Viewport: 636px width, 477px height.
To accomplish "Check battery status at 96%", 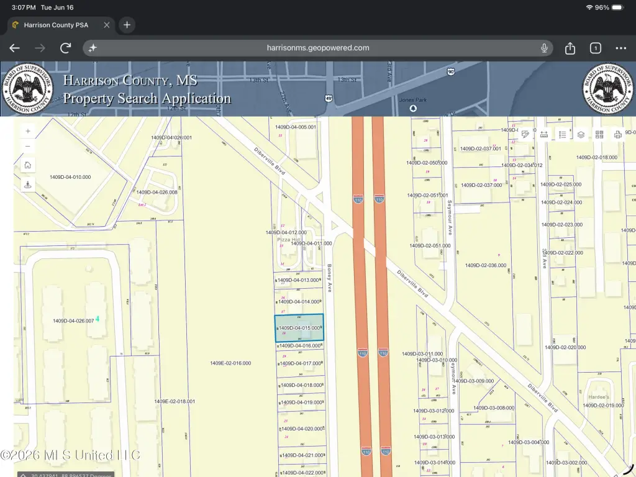I will coord(609,7).
